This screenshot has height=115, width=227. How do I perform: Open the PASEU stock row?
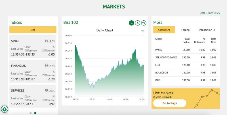(186, 50)
